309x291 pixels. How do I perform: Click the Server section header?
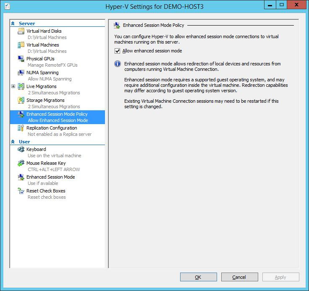27,23
